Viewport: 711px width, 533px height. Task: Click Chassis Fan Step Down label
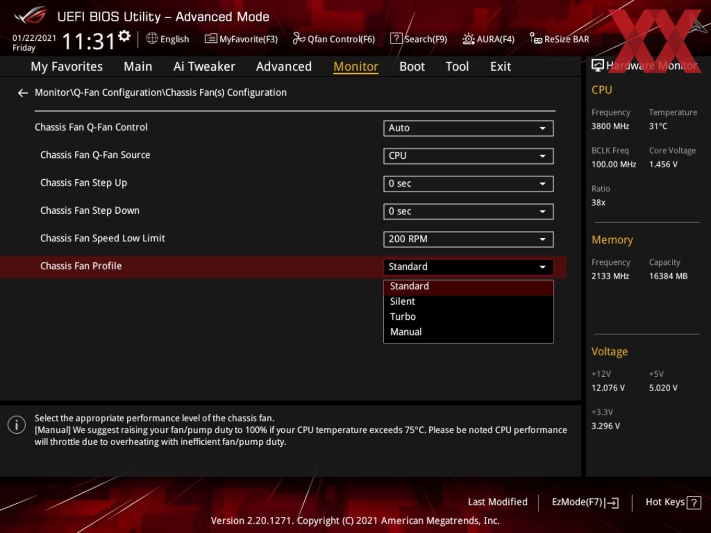click(x=90, y=211)
